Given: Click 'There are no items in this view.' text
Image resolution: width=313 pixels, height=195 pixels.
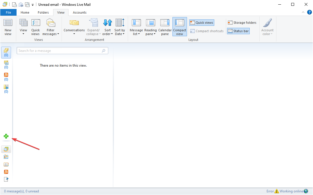Looking at the screenshot, I should pos(63,65).
